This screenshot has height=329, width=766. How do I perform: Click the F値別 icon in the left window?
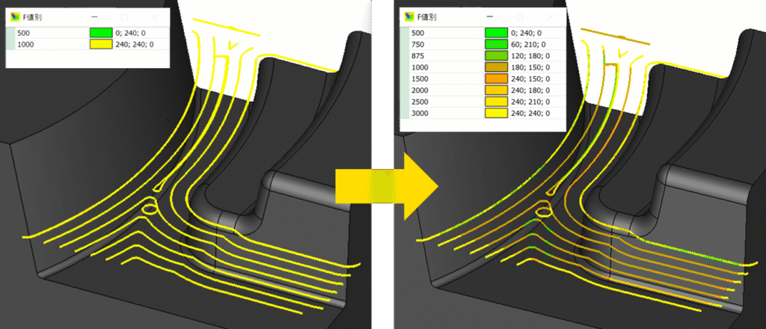point(16,16)
